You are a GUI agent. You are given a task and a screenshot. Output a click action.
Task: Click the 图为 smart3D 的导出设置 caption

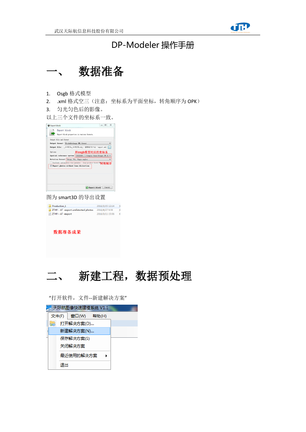[76, 197]
